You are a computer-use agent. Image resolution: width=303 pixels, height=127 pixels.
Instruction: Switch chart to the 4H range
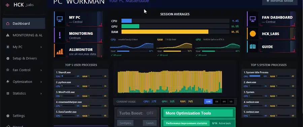pos(224,102)
